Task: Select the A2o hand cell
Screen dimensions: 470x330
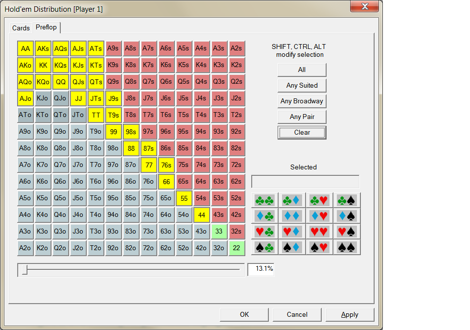Action: 25,248
